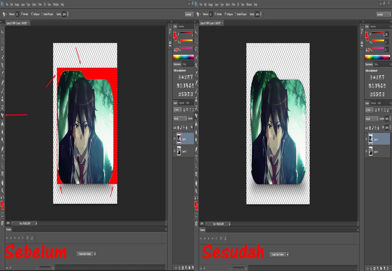This screenshot has width=392, height=271.
Task: Open the Filter menu in the Sebelum window
Action: coord(40,5)
